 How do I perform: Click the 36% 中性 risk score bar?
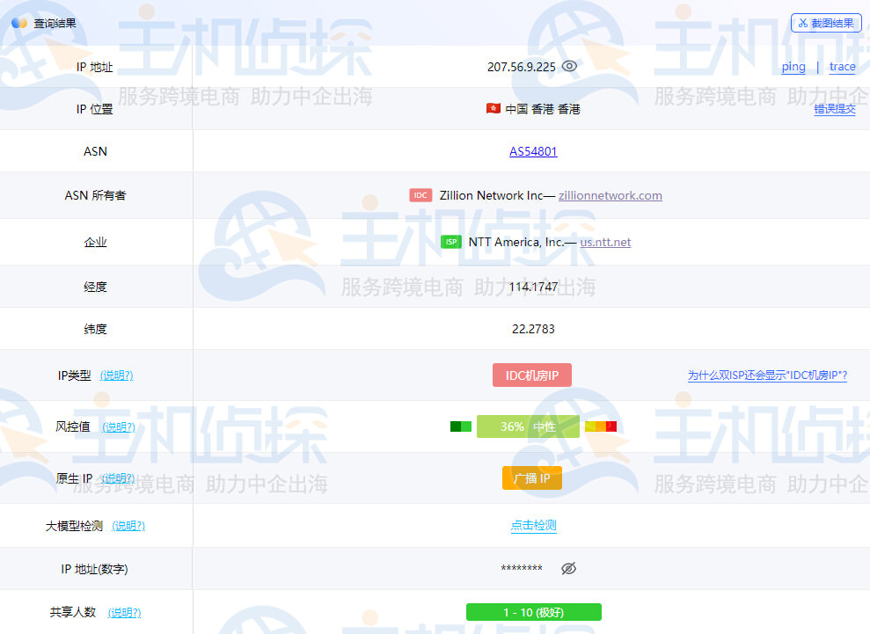(x=528, y=426)
